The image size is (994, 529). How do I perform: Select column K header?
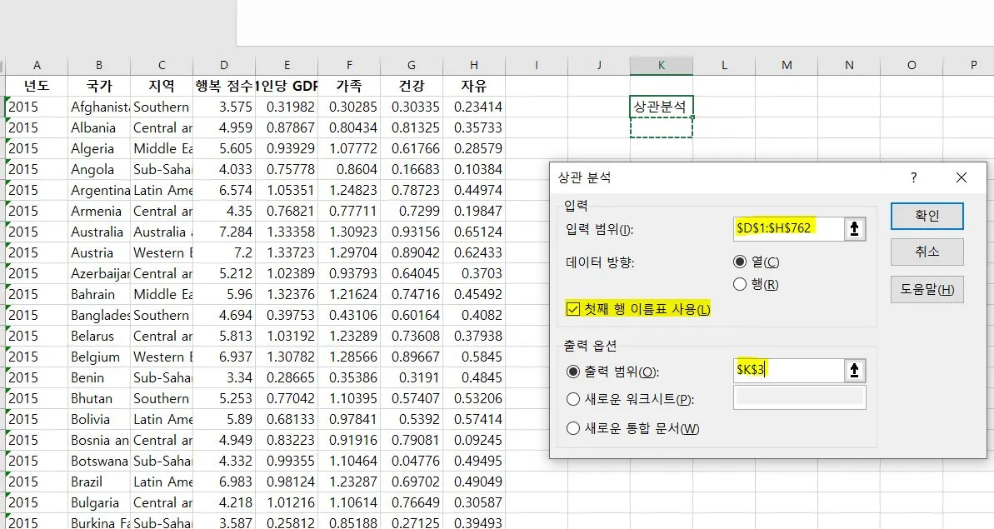point(662,65)
